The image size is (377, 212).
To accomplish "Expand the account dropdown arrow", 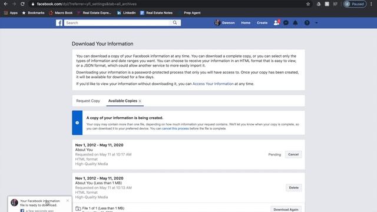I will click(x=316, y=23).
